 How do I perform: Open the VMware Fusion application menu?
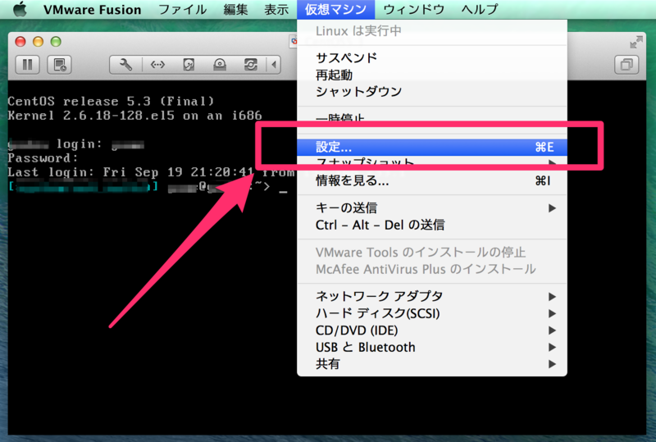tap(92, 9)
